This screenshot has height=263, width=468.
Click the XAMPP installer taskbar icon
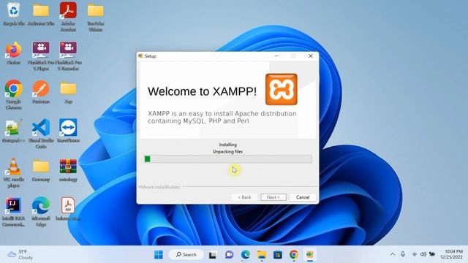(310, 255)
